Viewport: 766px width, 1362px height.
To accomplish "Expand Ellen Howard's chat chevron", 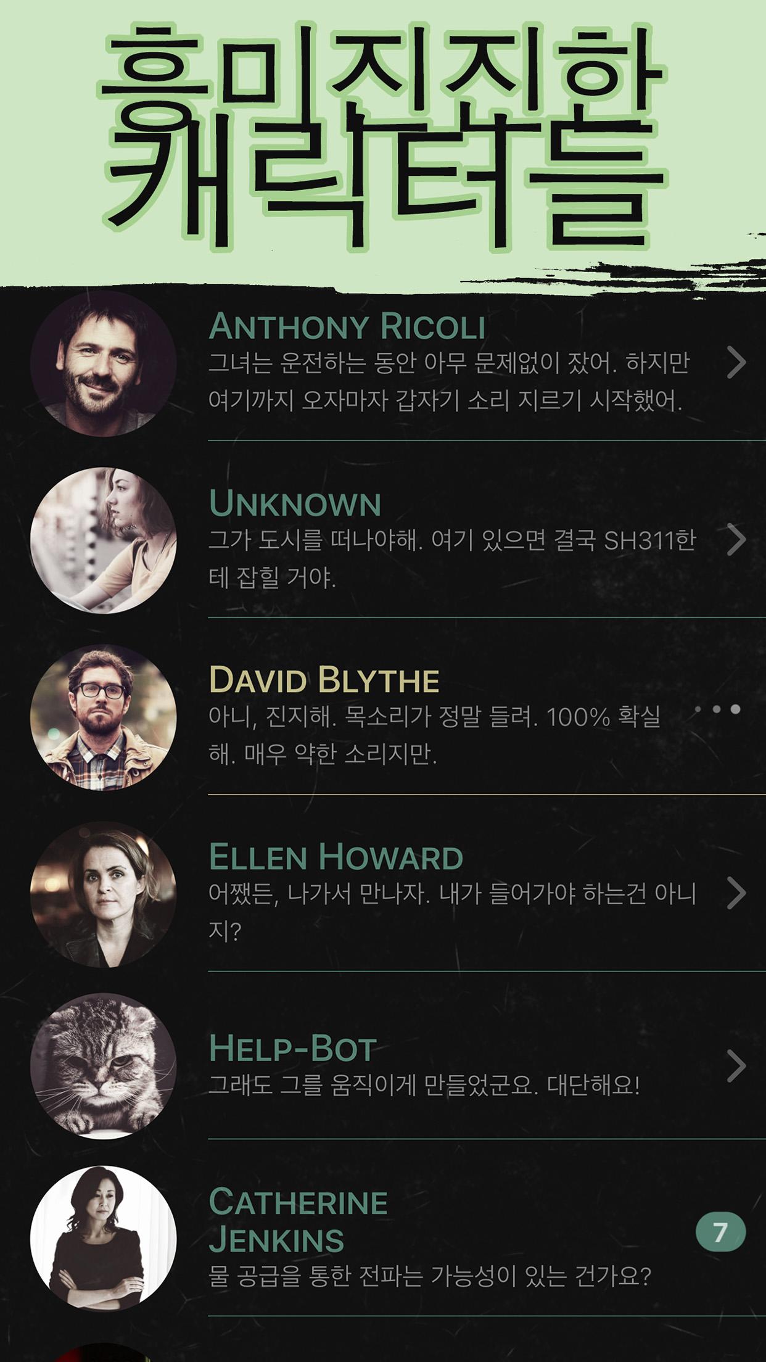I will click(736, 893).
